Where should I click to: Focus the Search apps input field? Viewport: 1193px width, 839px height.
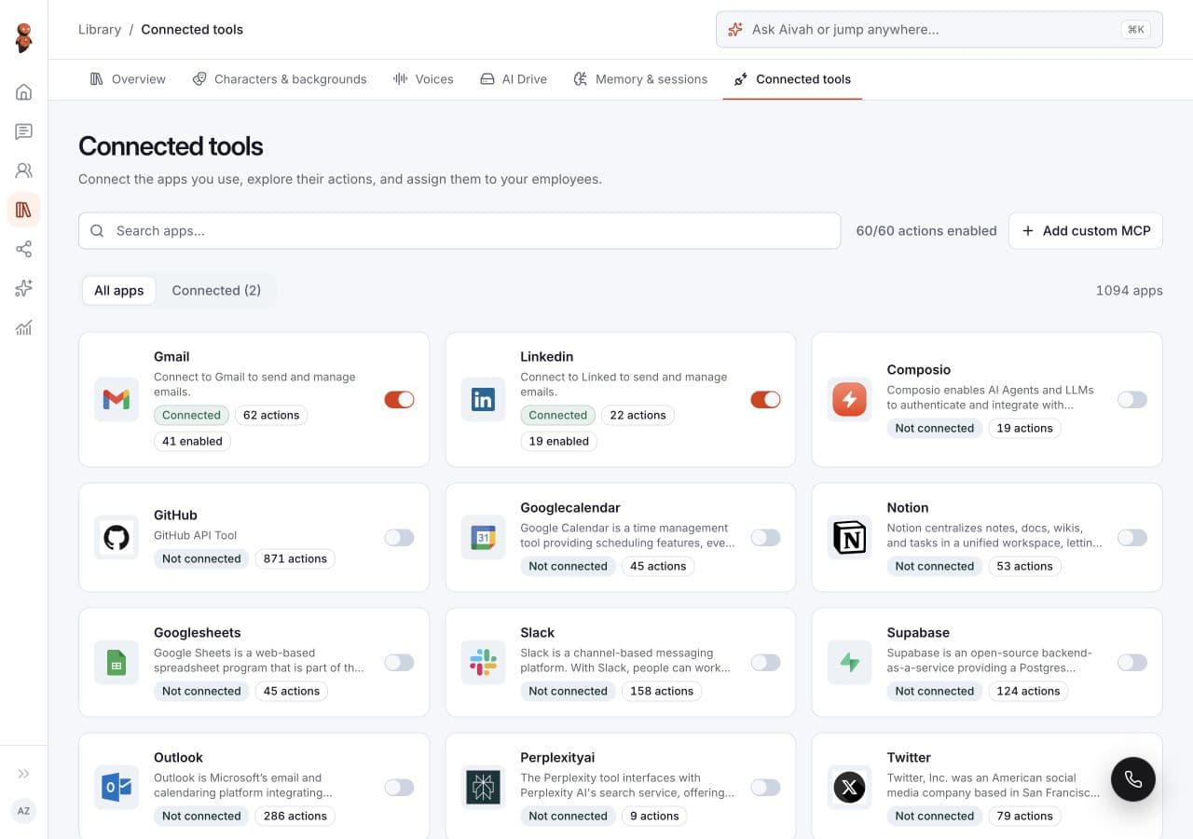[x=459, y=230]
